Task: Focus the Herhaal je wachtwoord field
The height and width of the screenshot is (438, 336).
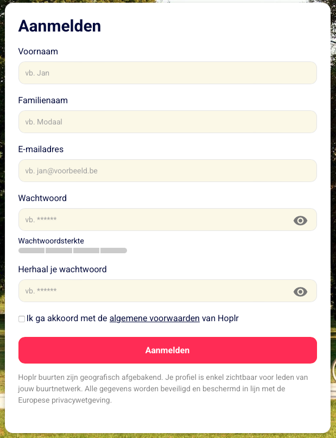Action: tap(152, 291)
